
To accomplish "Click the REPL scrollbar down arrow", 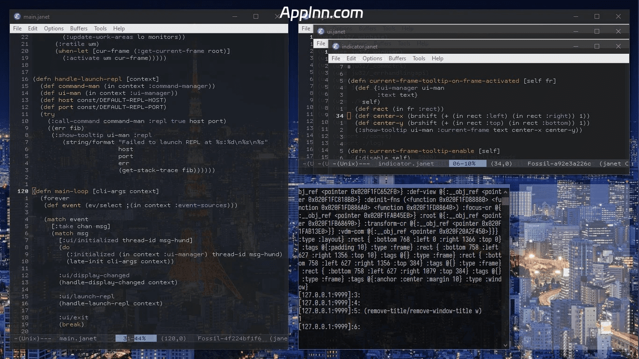I will 505,345.
